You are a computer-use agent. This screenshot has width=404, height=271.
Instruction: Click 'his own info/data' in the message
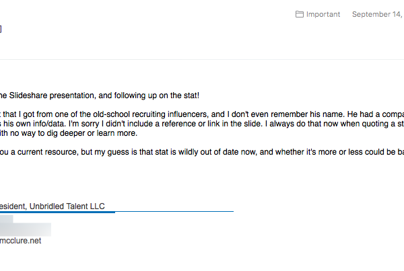click(x=34, y=124)
